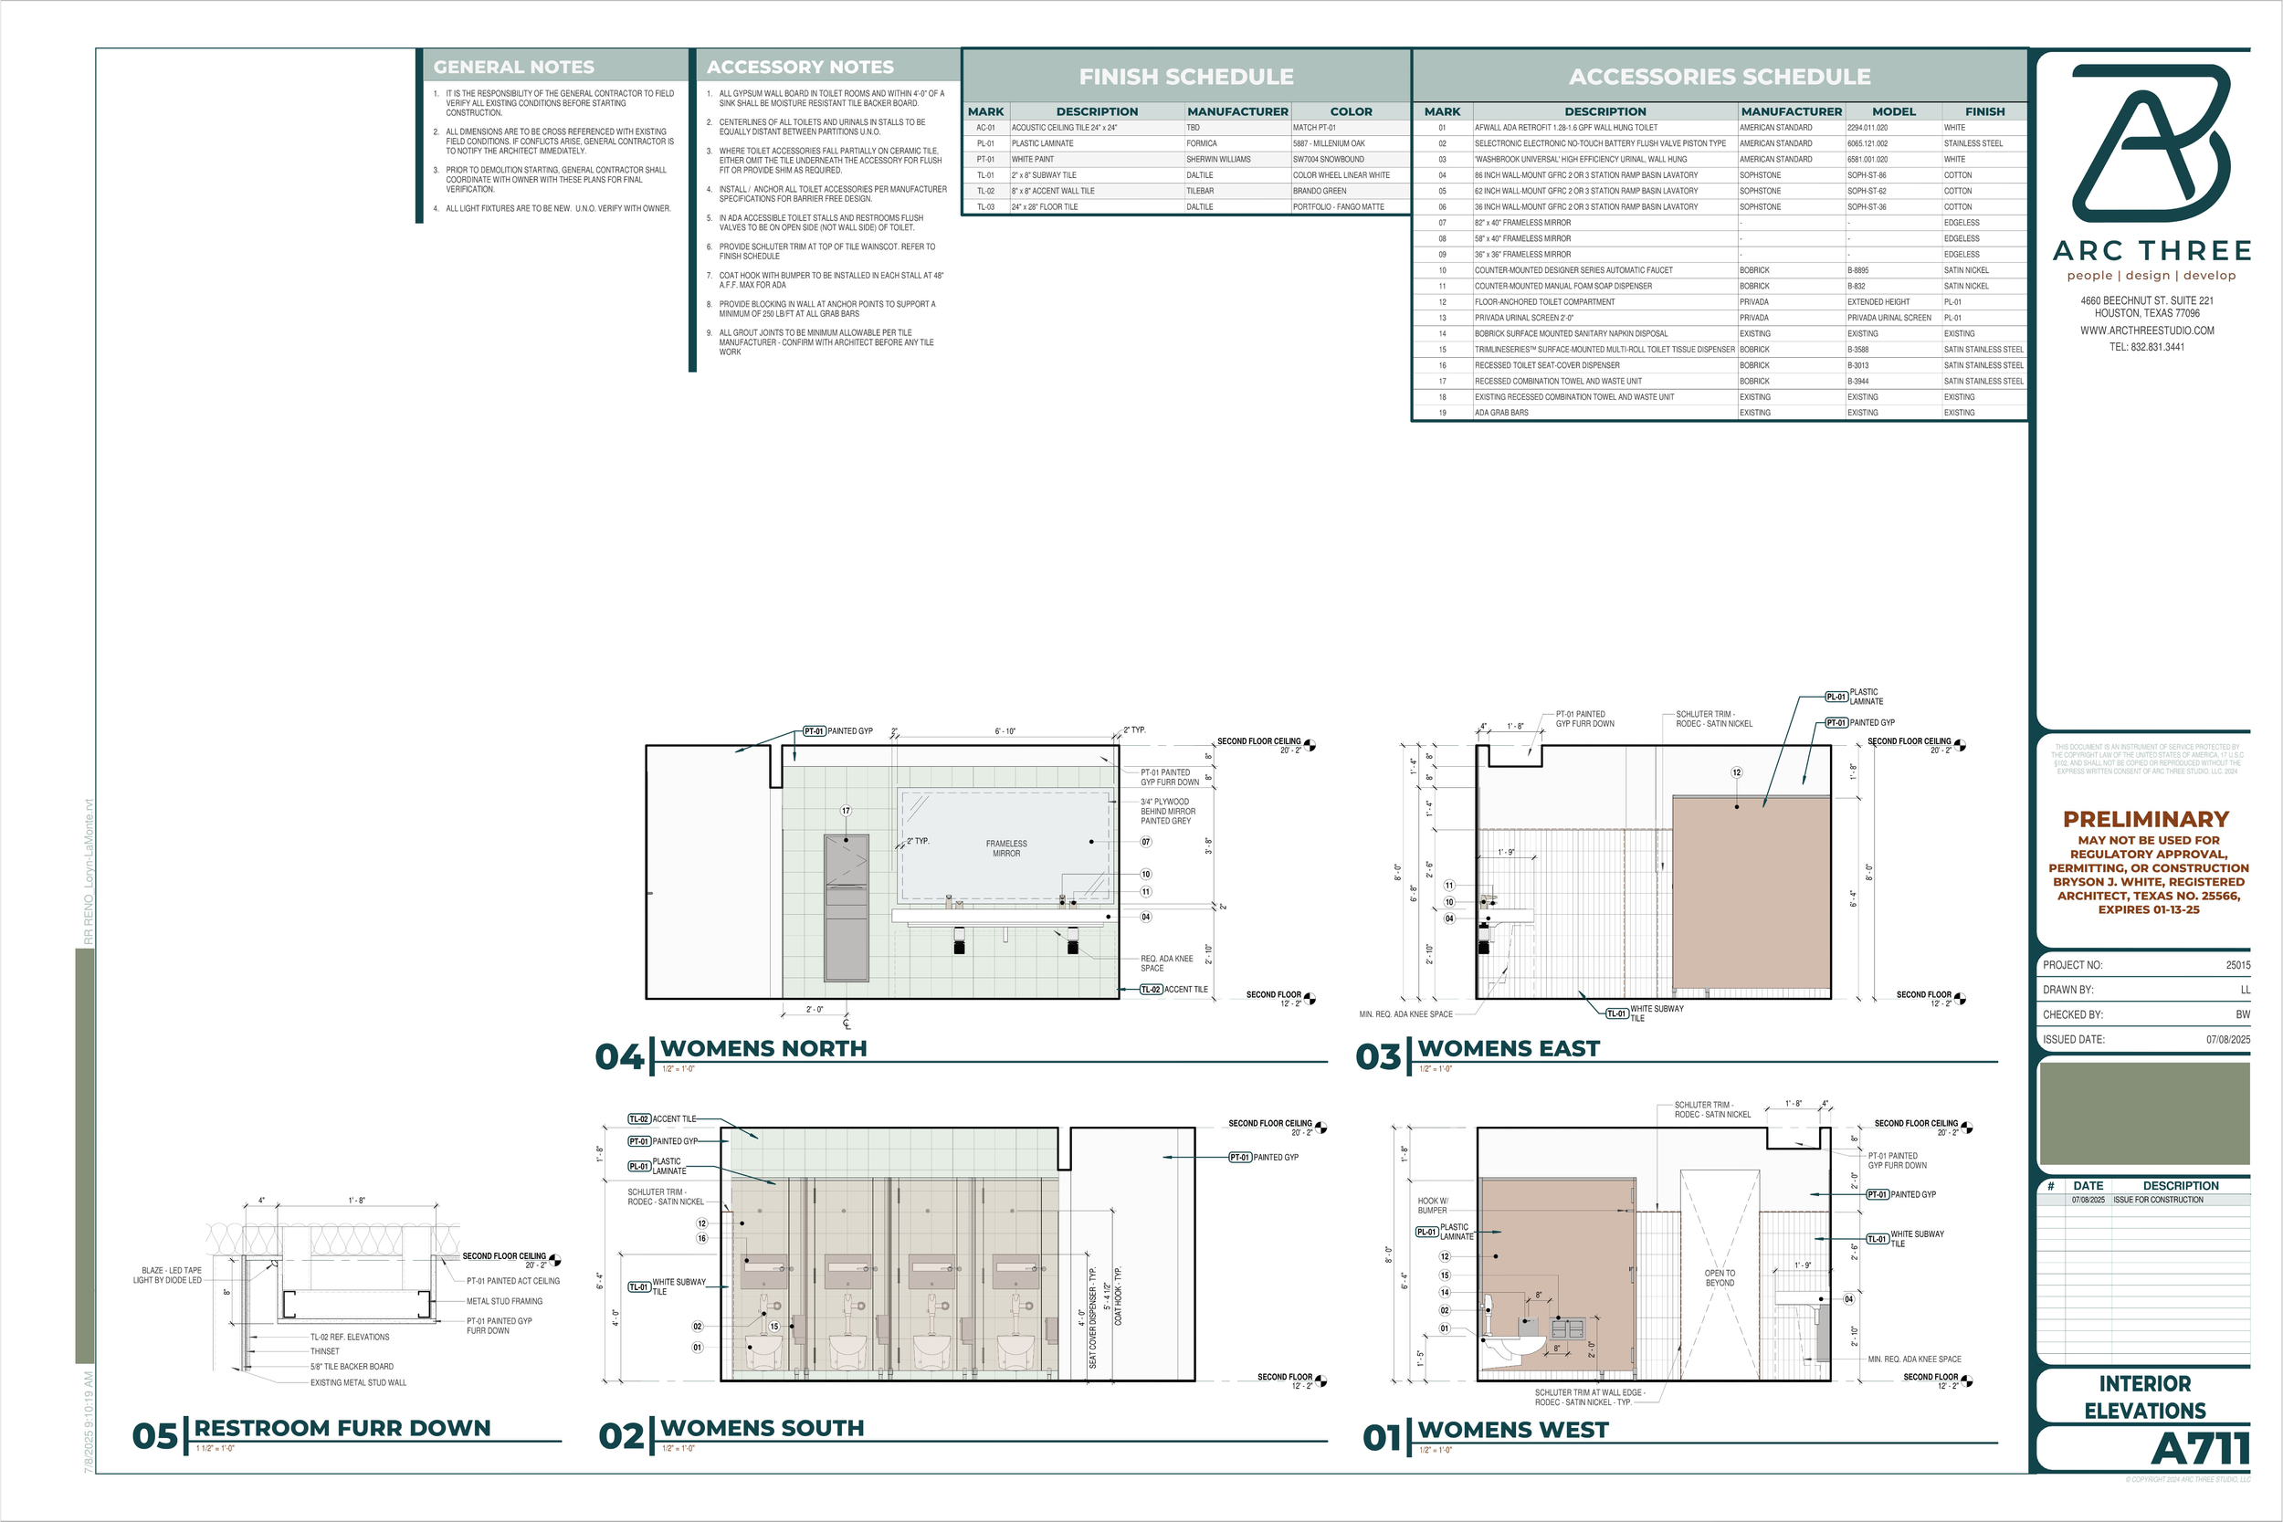This screenshot has height=1522, width=2283.
Task: Select accessory tag 12 in Womens East elevation
Action: [1737, 772]
